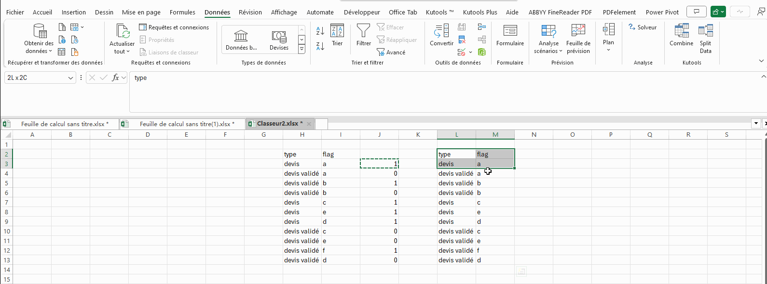Image resolution: width=767 pixels, height=284 pixels.
Task: Switch to the Formules tab
Action: tap(182, 12)
